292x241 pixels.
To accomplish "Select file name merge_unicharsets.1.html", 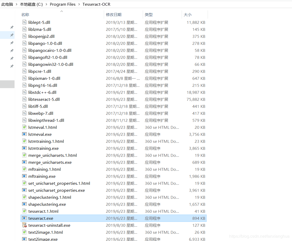I will point(52,155).
